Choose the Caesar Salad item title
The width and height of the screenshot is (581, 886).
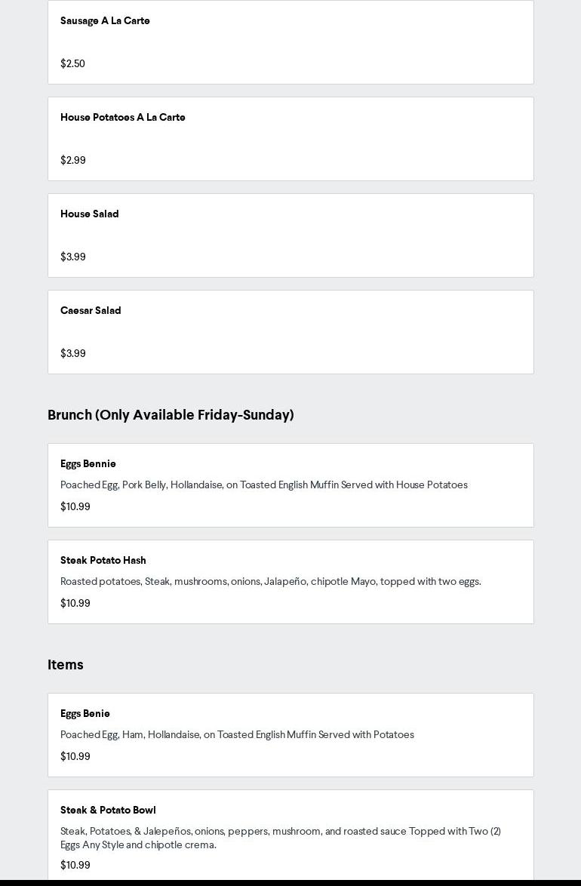point(91,311)
